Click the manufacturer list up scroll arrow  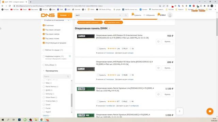tap(72, 81)
